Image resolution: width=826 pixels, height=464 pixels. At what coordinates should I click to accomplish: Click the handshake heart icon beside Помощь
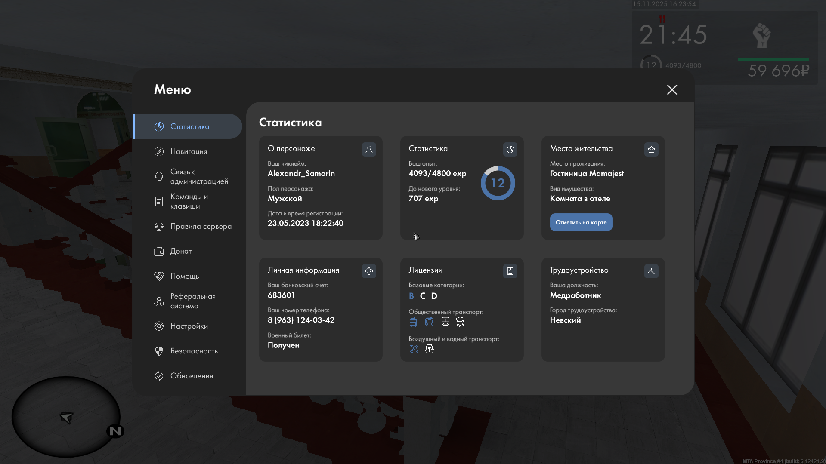pos(159,276)
